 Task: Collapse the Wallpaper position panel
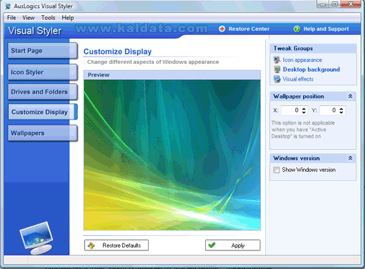click(350, 96)
